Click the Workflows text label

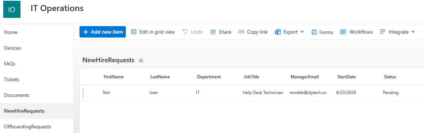click(361, 32)
